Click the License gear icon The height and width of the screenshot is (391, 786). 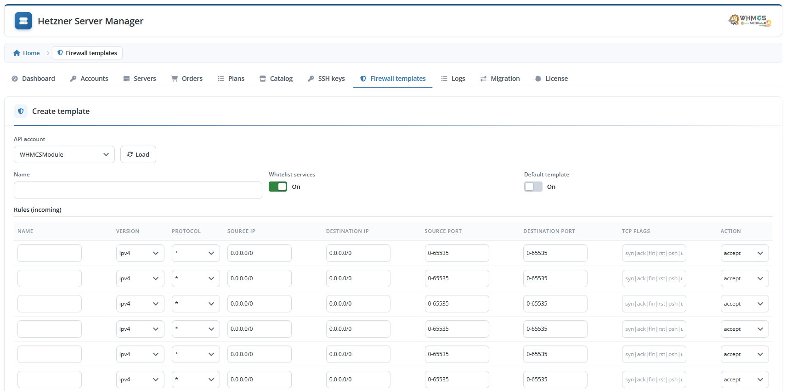[538, 79]
